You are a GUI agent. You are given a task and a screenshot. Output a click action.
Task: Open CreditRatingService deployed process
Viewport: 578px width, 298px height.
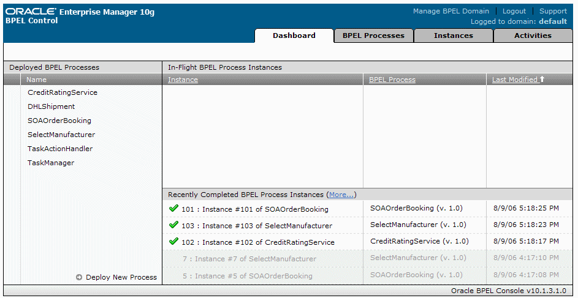click(63, 92)
